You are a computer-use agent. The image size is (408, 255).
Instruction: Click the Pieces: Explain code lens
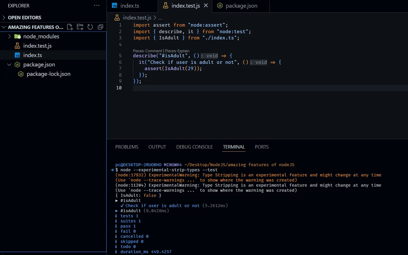pos(177,51)
